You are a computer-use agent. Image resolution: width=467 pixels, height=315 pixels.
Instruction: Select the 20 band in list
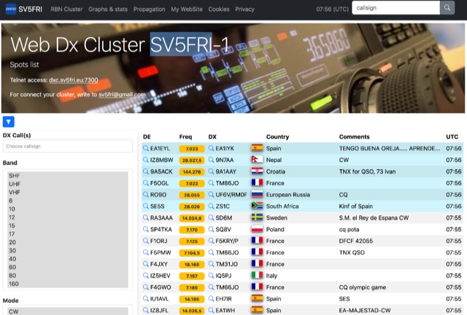tap(12, 242)
